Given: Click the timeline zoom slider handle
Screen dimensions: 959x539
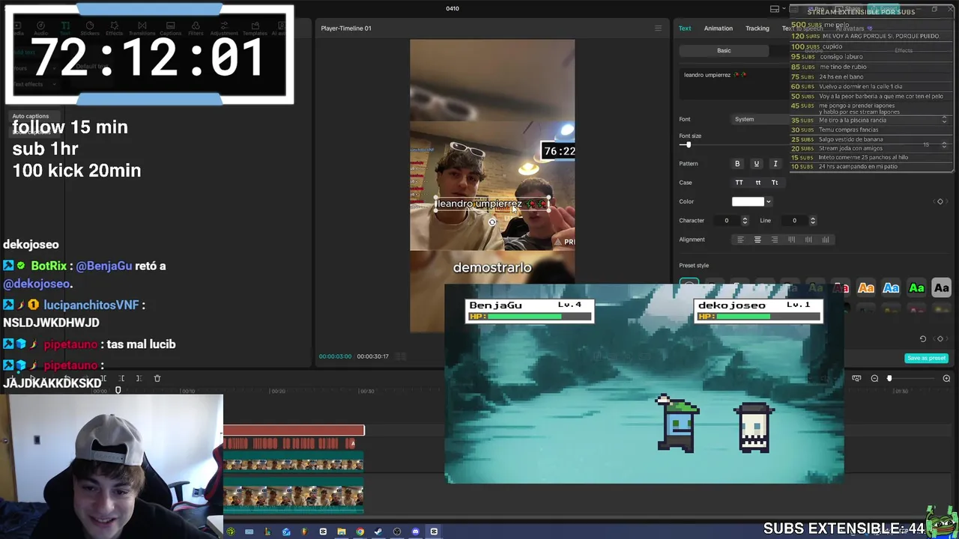Looking at the screenshot, I should [889, 379].
